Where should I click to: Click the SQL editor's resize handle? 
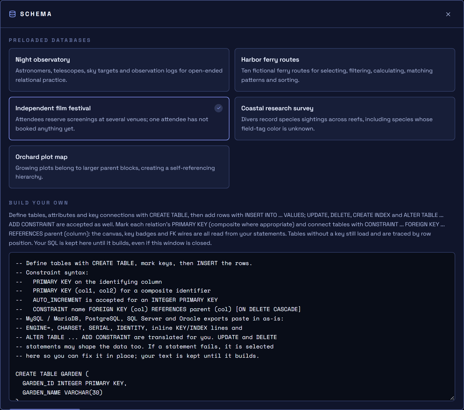pos(452,398)
